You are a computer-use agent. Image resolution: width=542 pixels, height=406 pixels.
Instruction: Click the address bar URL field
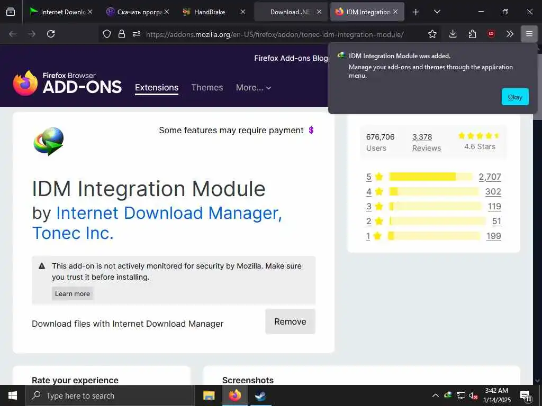(x=275, y=34)
